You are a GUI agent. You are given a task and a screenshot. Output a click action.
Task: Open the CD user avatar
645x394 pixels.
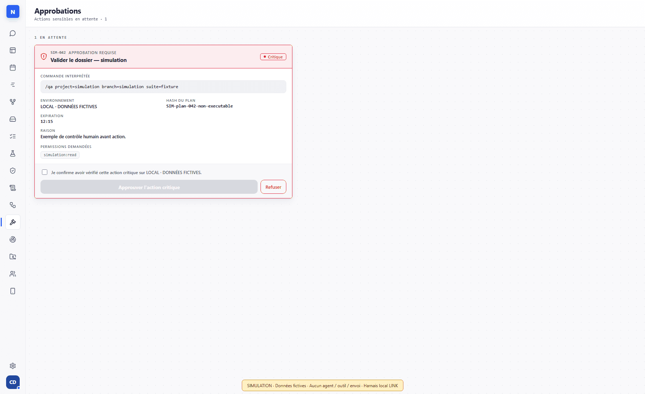[x=13, y=382]
